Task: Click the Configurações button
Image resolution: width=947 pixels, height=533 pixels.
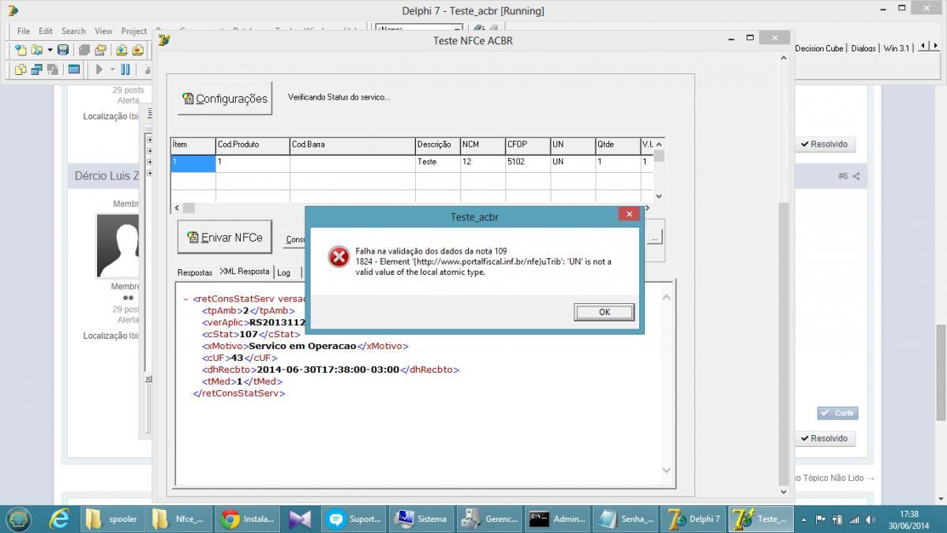Action: click(x=225, y=99)
